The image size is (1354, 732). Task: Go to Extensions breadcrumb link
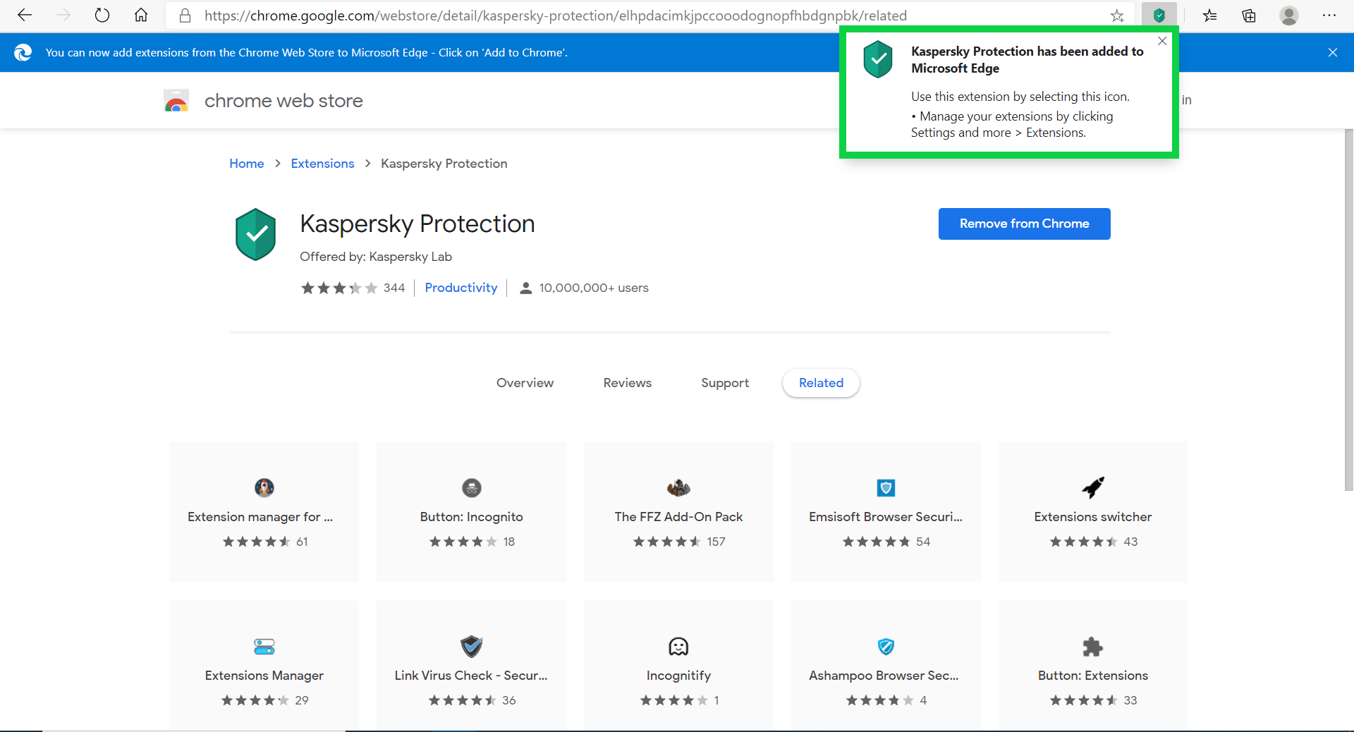click(322, 164)
